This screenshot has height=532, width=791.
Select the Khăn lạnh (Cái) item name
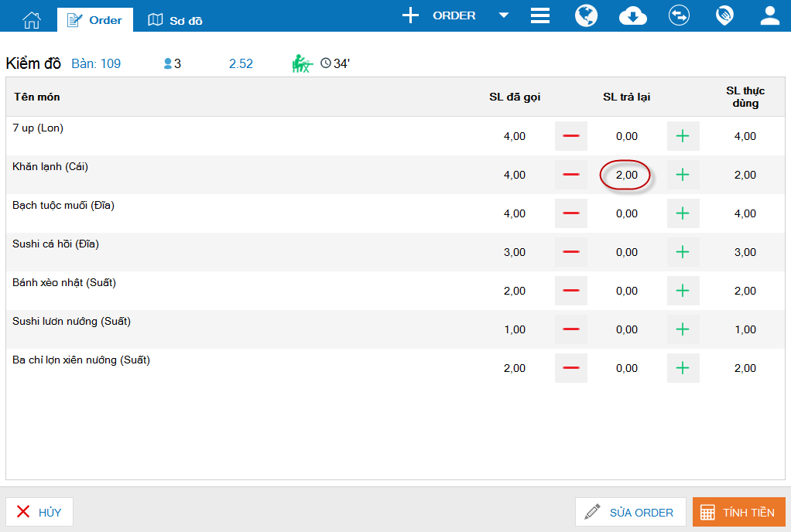point(50,167)
